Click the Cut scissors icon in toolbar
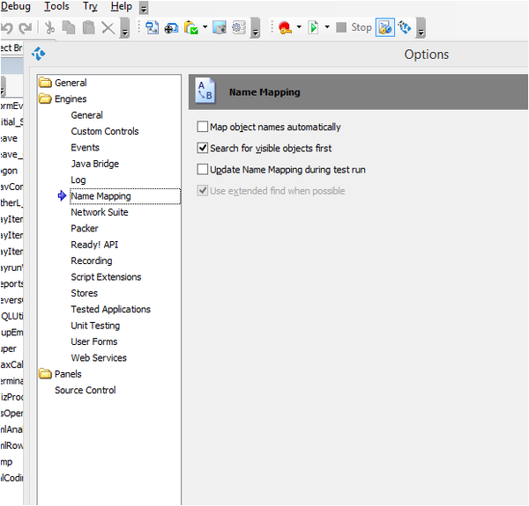The height and width of the screenshot is (506, 529). (50, 27)
